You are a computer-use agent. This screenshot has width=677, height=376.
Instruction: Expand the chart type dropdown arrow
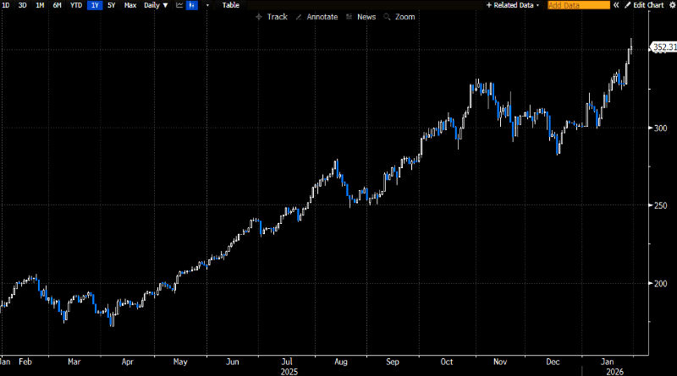pos(207,5)
